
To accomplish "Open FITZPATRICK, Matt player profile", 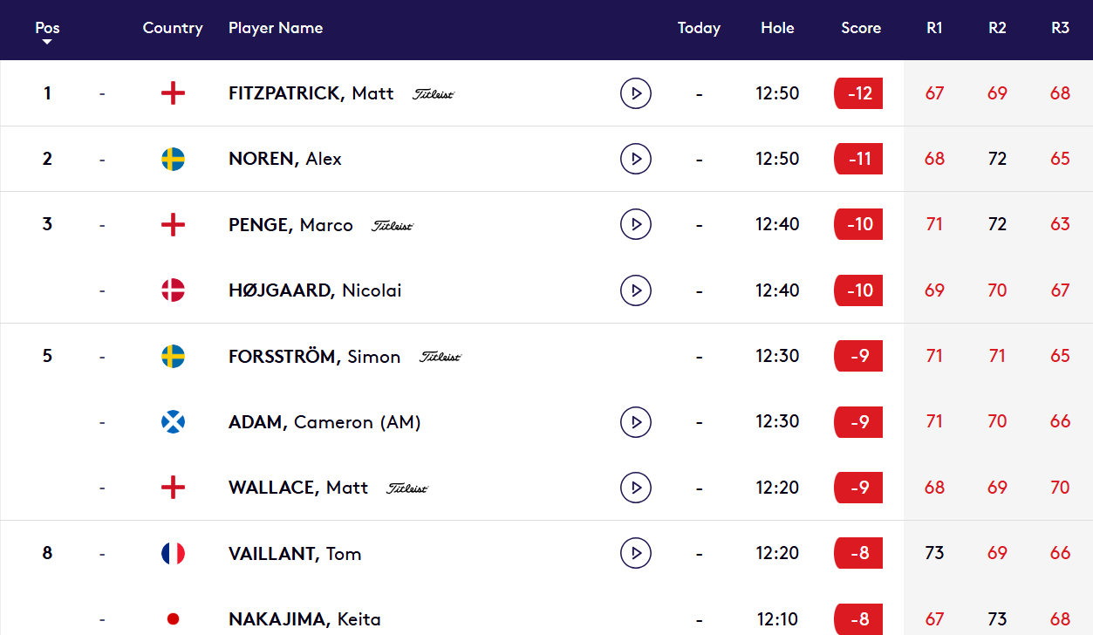I will pos(311,93).
